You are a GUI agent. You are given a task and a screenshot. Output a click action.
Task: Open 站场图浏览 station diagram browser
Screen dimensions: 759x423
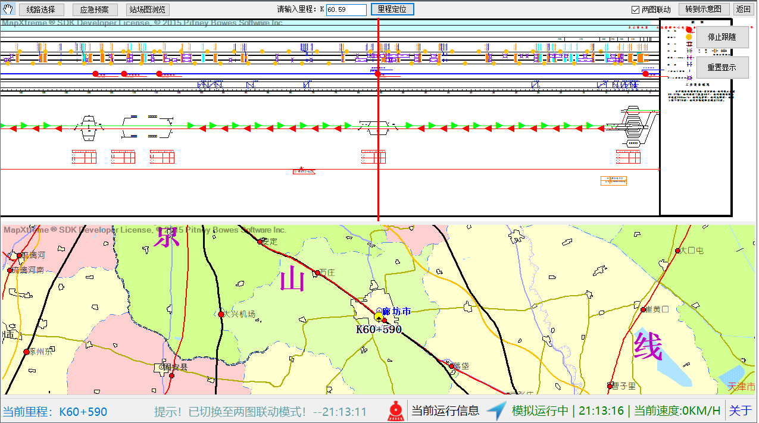[x=148, y=10]
